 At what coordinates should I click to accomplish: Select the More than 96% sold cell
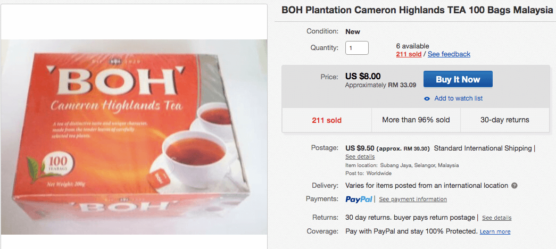pyautogui.click(x=416, y=120)
